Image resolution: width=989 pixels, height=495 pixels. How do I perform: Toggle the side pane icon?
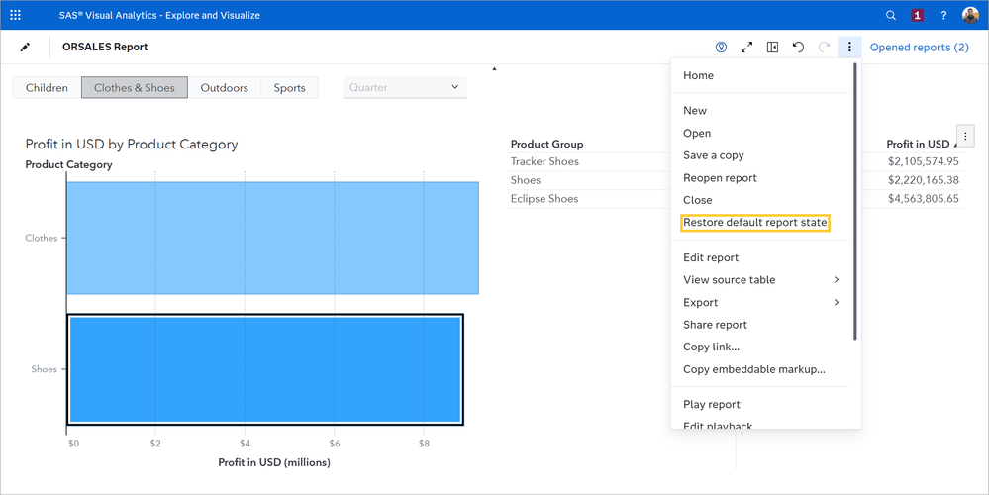click(x=772, y=47)
